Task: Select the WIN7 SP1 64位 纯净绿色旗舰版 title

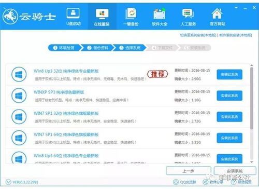Action: (x=66, y=134)
